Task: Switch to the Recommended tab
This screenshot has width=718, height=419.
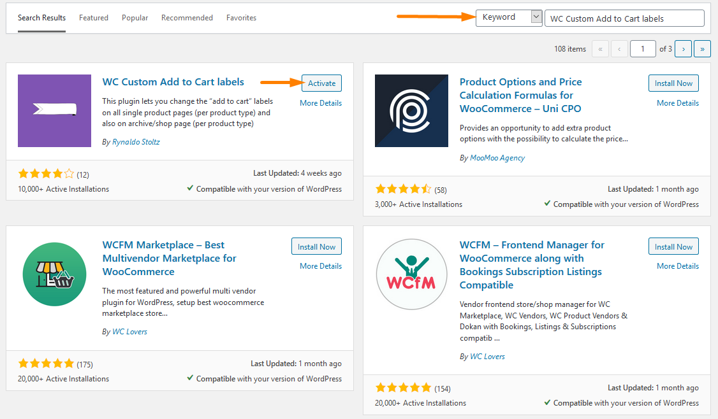Action: tap(187, 18)
